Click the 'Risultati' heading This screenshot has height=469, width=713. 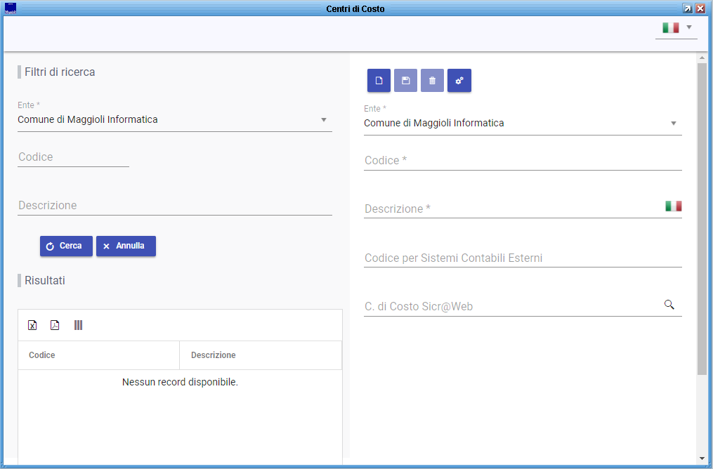(x=44, y=280)
